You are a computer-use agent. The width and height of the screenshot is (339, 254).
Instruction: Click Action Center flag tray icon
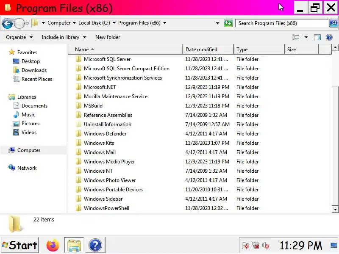[245, 246]
